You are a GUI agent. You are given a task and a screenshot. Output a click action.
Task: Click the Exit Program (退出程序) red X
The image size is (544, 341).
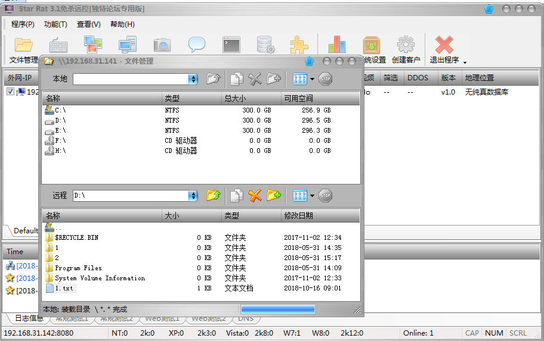tap(444, 45)
